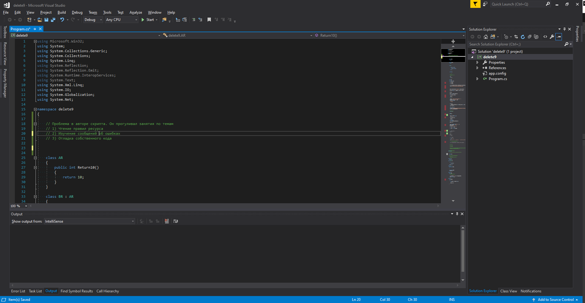Collapse All icon in Solution Explorer
The width and height of the screenshot is (585, 303).
coord(530,37)
